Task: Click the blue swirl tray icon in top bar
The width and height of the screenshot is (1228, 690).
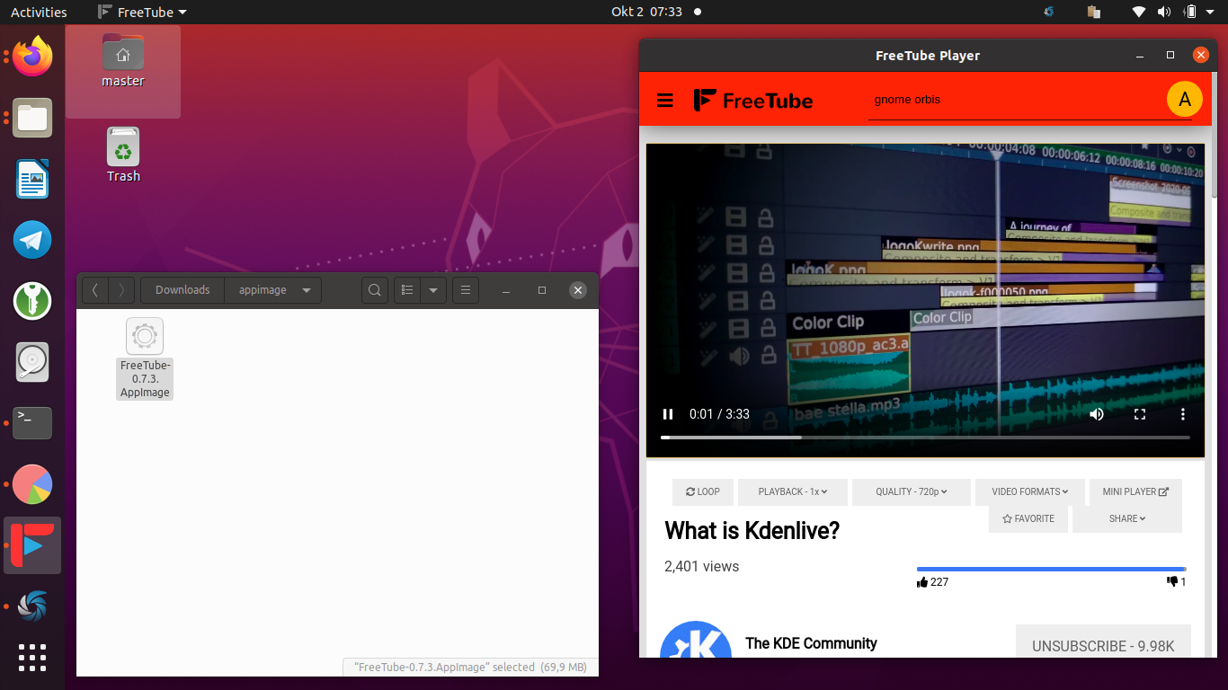Action: [1048, 12]
